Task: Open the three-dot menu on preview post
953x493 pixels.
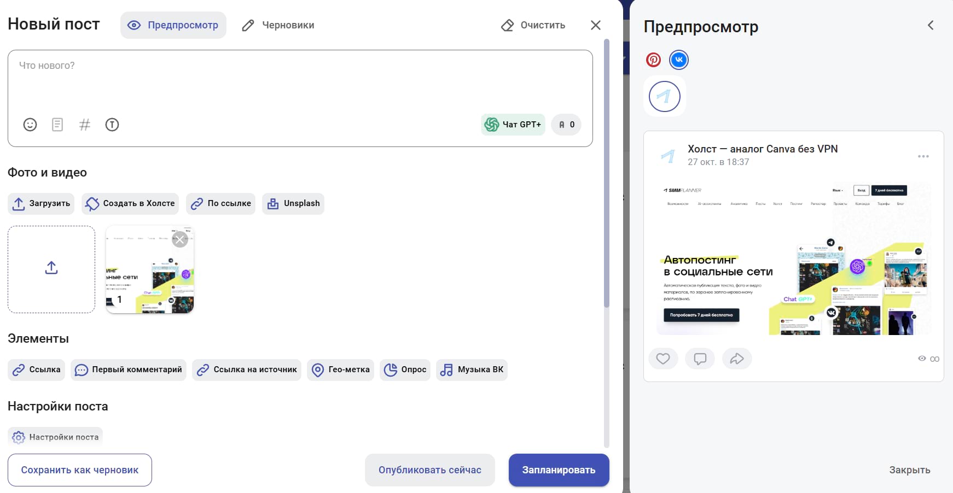Action: [x=923, y=156]
